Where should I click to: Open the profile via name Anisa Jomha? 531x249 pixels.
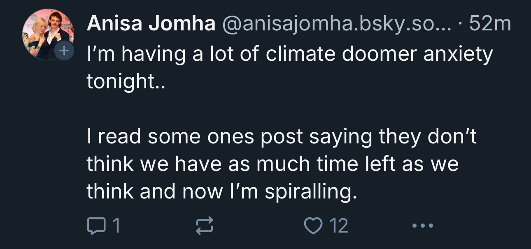(151, 25)
